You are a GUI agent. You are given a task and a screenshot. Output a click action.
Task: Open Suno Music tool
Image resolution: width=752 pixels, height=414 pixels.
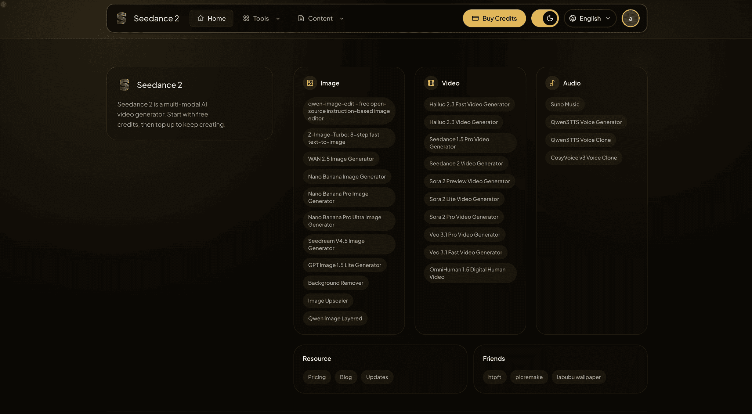(x=565, y=104)
